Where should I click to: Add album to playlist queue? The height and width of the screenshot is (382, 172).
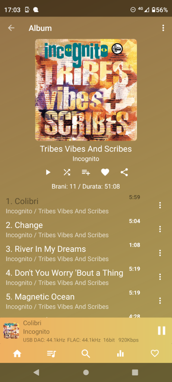pyautogui.click(x=86, y=172)
